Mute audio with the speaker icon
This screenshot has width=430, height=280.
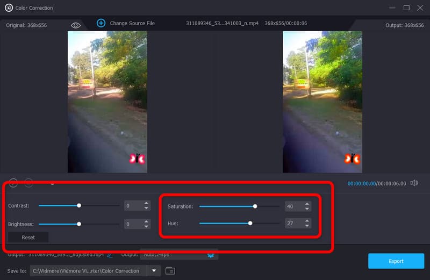click(x=414, y=183)
